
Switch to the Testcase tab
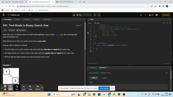[92, 68]
